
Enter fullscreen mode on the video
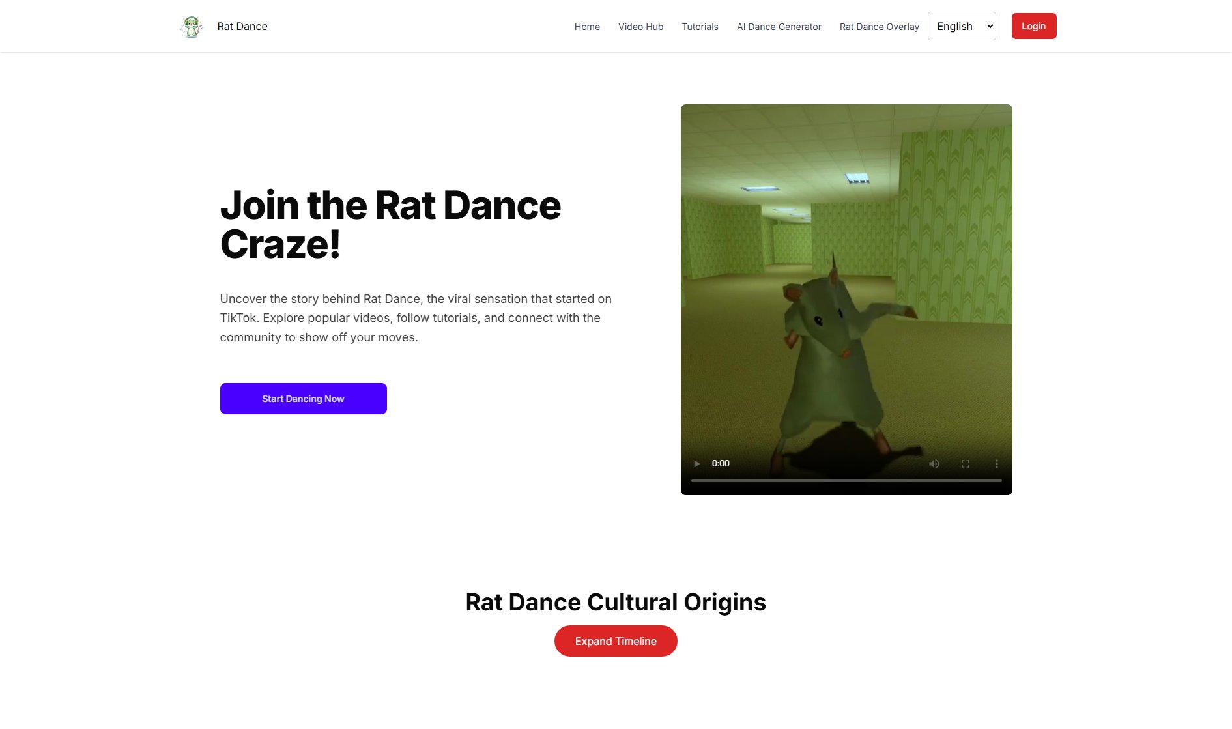click(965, 464)
